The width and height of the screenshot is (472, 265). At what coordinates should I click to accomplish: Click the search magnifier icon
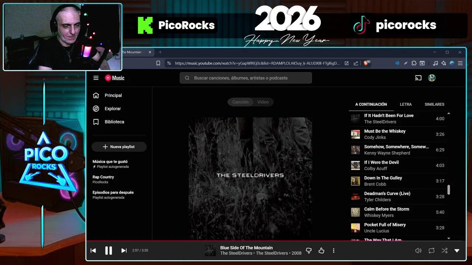(187, 78)
